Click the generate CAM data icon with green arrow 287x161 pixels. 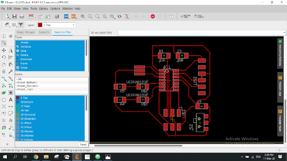(x=48, y=16)
